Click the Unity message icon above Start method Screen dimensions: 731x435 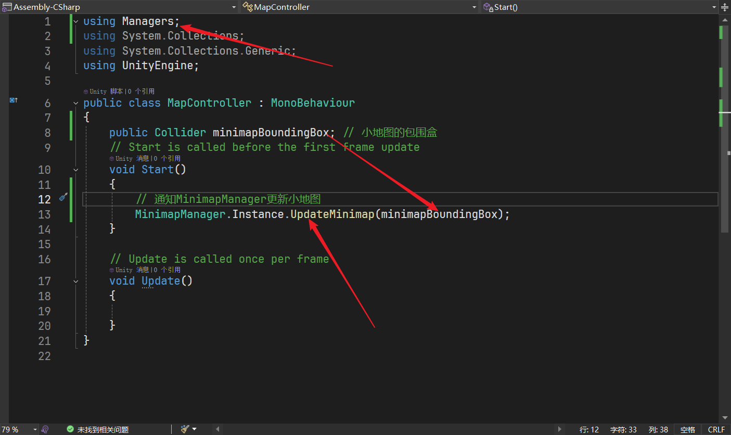pyautogui.click(x=112, y=159)
